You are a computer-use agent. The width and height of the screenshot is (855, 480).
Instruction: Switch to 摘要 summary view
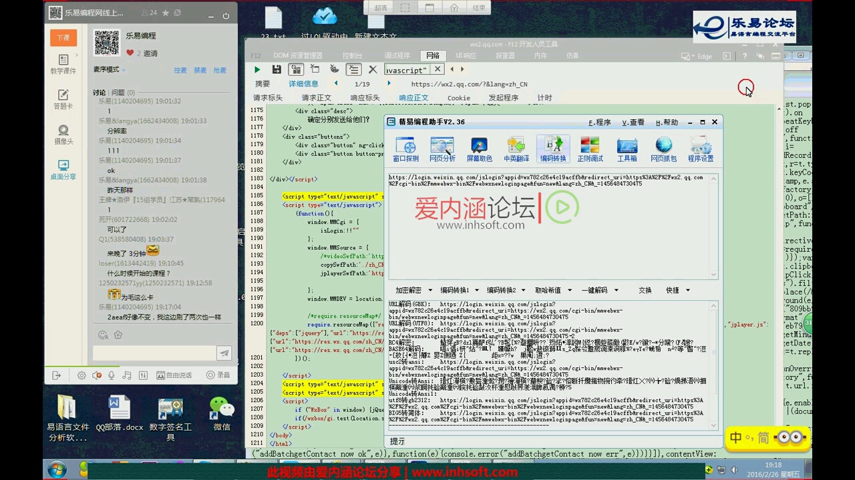263,83
